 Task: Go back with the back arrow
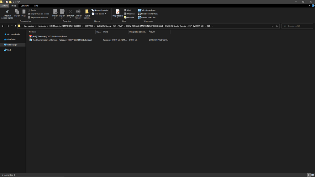(3, 26)
